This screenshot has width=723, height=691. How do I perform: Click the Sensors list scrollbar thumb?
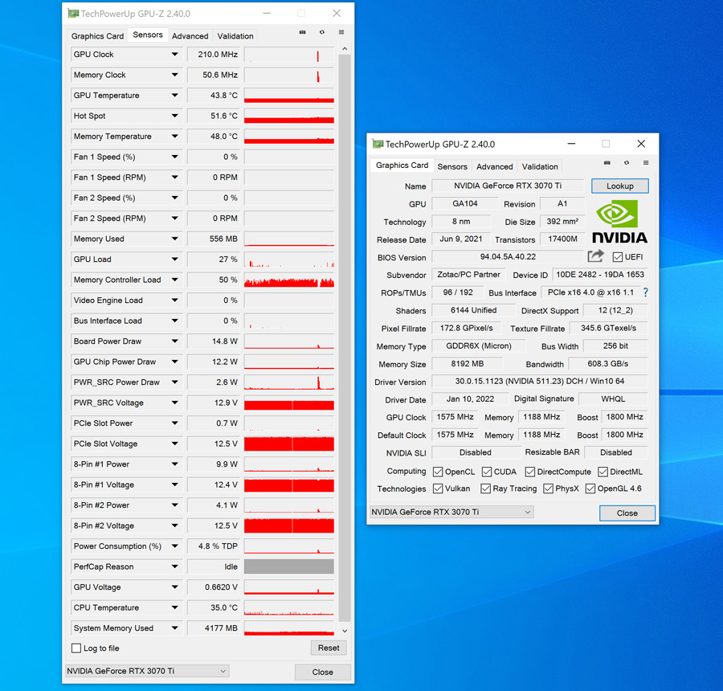[x=345, y=338]
